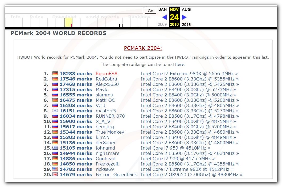Click the Wayback URL input field
The image size is (282, 187).
tap(74, 11)
